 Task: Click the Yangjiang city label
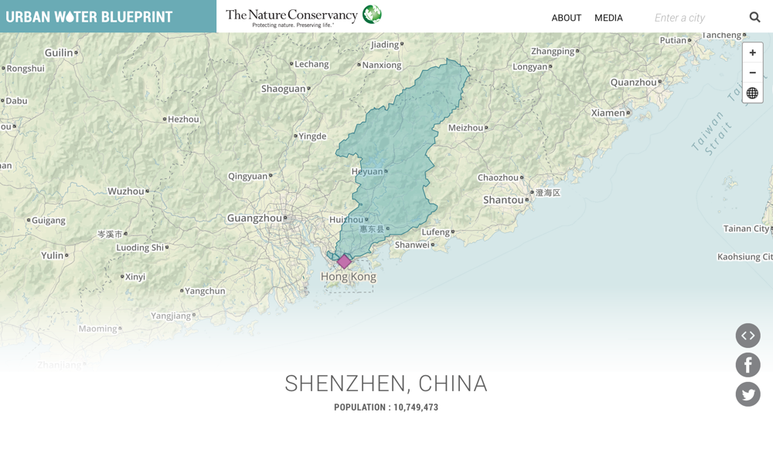(x=171, y=316)
